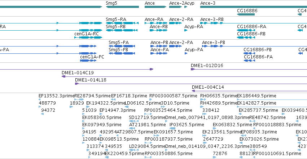This screenshot has height=159, width=307.
Task: Select the Ance gene label
Action: [150, 3]
